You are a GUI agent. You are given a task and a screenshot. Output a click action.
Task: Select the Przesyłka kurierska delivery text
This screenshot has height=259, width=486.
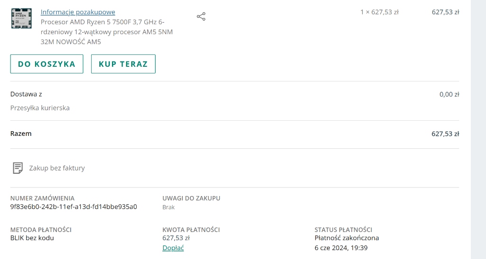(40, 108)
